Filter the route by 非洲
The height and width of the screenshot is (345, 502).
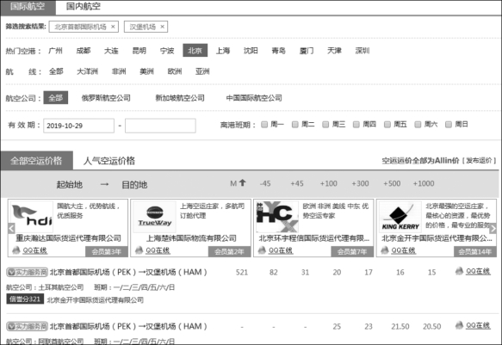coord(119,71)
